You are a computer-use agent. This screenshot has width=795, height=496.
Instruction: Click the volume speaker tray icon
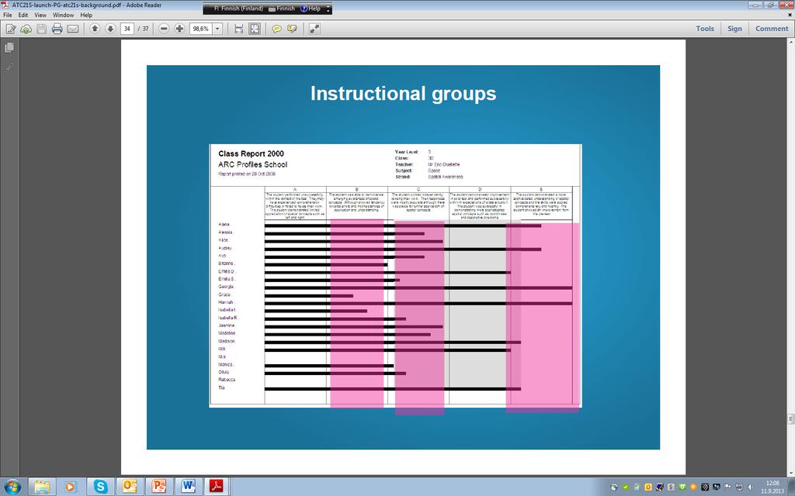[x=751, y=487]
